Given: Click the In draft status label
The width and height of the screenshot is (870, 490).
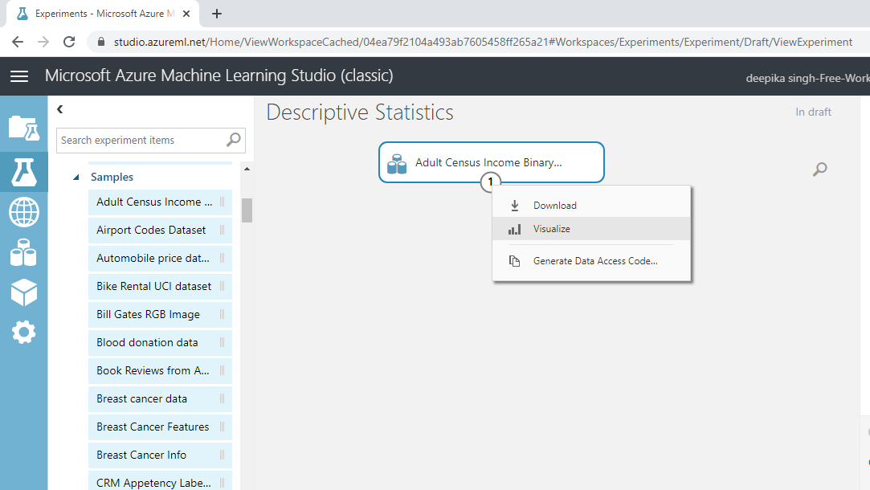Looking at the screenshot, I should click(814, 112).
